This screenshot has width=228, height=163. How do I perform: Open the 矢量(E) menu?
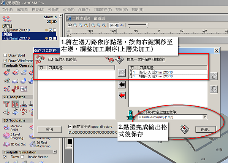coord(54,10)
